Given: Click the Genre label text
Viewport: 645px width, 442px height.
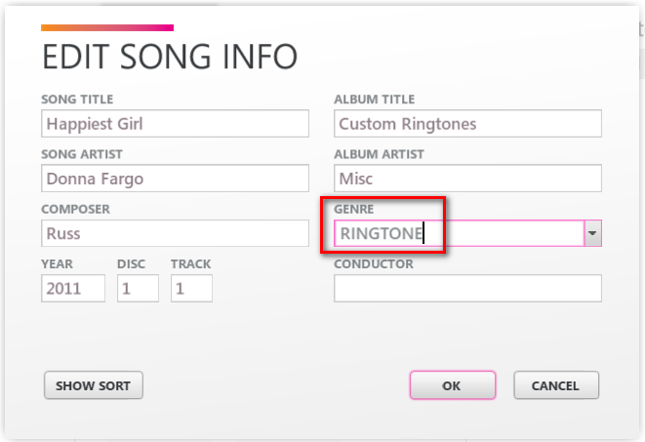Looking at the screenshot, I should (353, 210).
